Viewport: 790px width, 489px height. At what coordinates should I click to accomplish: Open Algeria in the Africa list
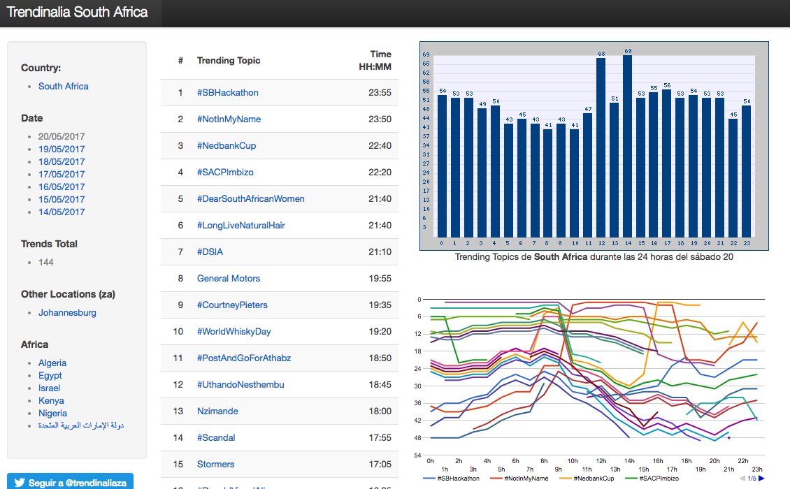[52, 363]
